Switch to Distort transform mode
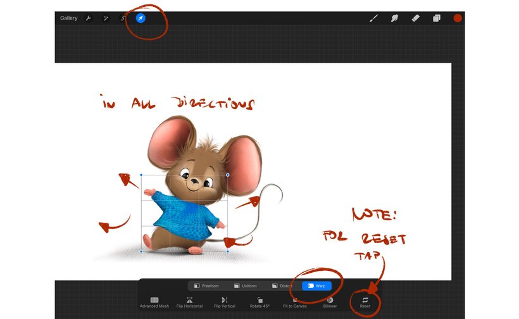 click(x=282, y=285)
